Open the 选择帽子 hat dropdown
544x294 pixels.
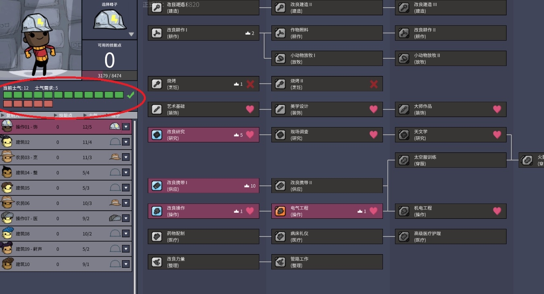[131, 35]
